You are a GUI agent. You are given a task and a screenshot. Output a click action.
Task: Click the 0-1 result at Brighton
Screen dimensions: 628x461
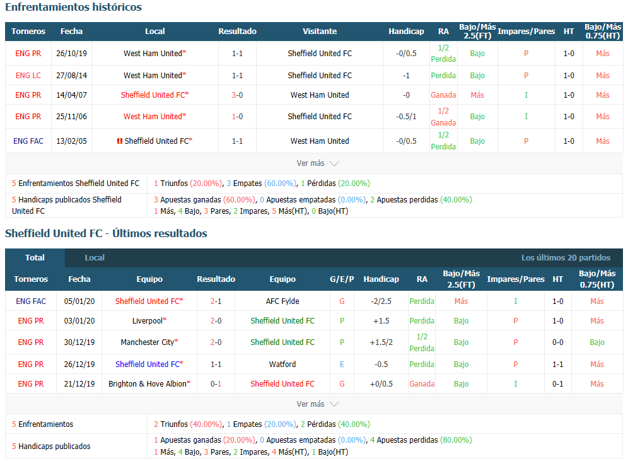tap(216, 383)
